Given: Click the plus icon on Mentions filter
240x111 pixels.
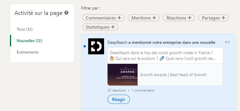Looking at the screenshot, I should click(154, 18).
